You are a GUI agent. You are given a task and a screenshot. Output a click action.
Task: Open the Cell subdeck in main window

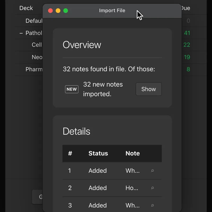(37, 45)
